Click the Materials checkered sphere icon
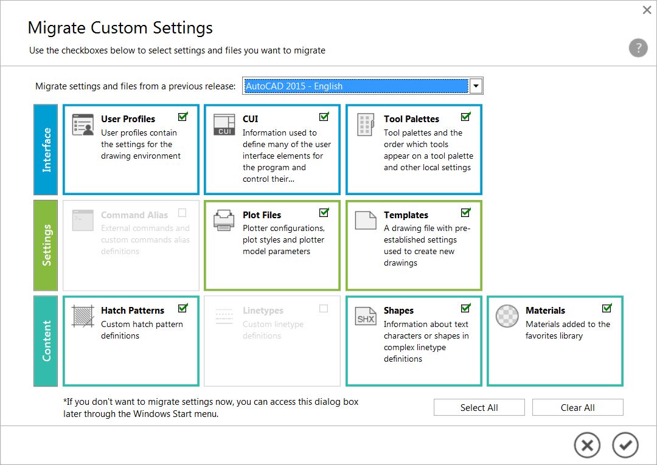The height and width of the screenshot is (465, 657). (507, 316)
